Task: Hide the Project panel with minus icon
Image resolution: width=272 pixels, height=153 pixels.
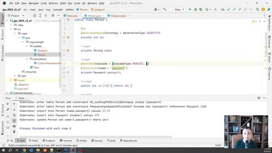Action: [x=58, y=16]
